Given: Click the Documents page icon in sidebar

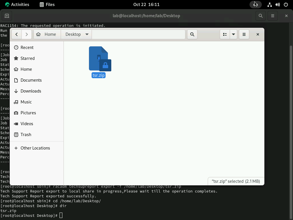Looking at the screenshot, I should [16, 80].
